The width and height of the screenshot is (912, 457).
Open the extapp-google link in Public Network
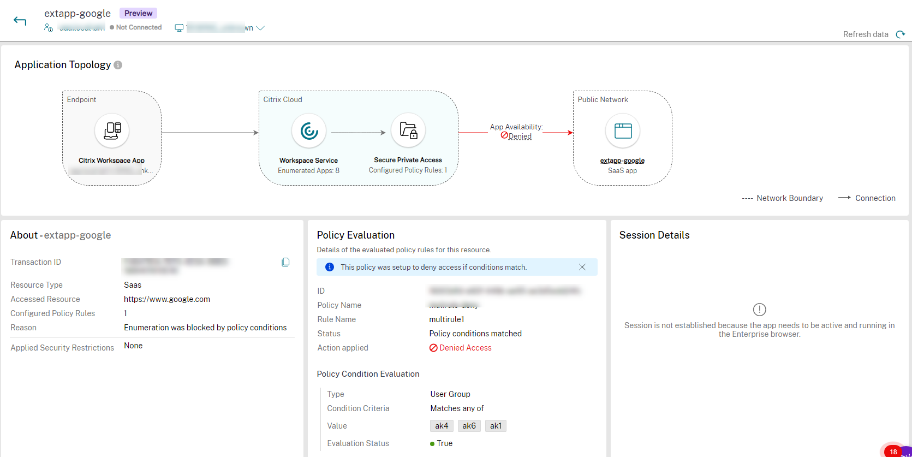(x=622, y=161)
